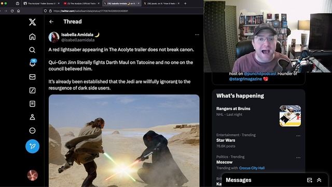Click the Firefox View icon left of tabs
The width and height of the screenshot is (332, 187).
18,4
